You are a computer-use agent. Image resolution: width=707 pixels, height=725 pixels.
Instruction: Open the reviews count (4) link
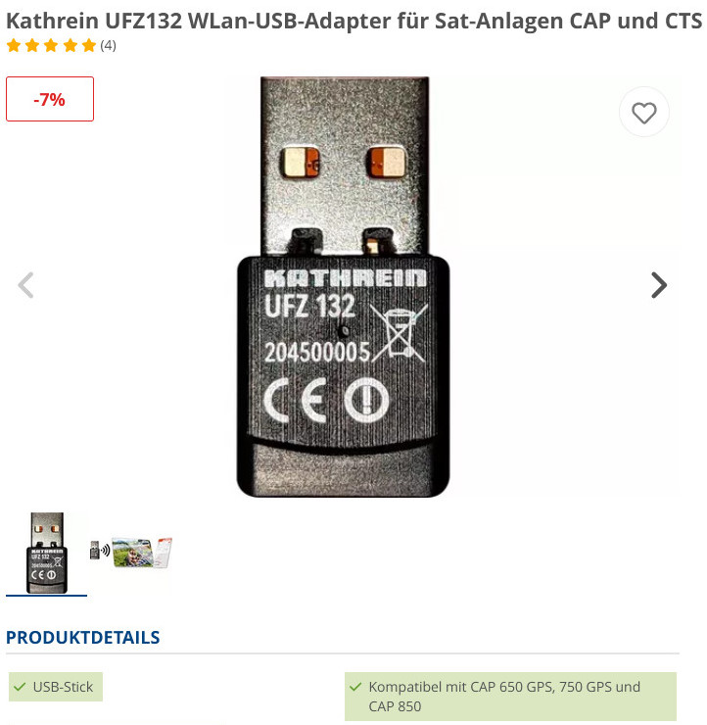[108, 45]
